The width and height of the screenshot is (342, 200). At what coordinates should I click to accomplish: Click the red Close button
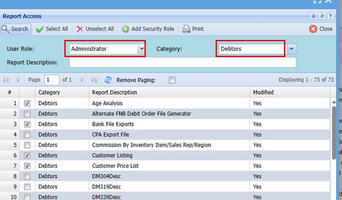coord(321,29)
